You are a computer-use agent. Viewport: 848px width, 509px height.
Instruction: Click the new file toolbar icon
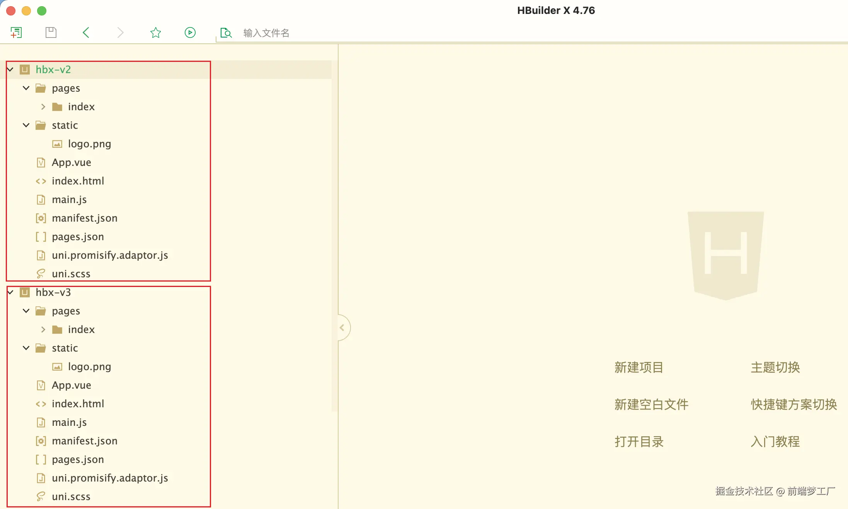pyautogui.click(x=16, y=32)
